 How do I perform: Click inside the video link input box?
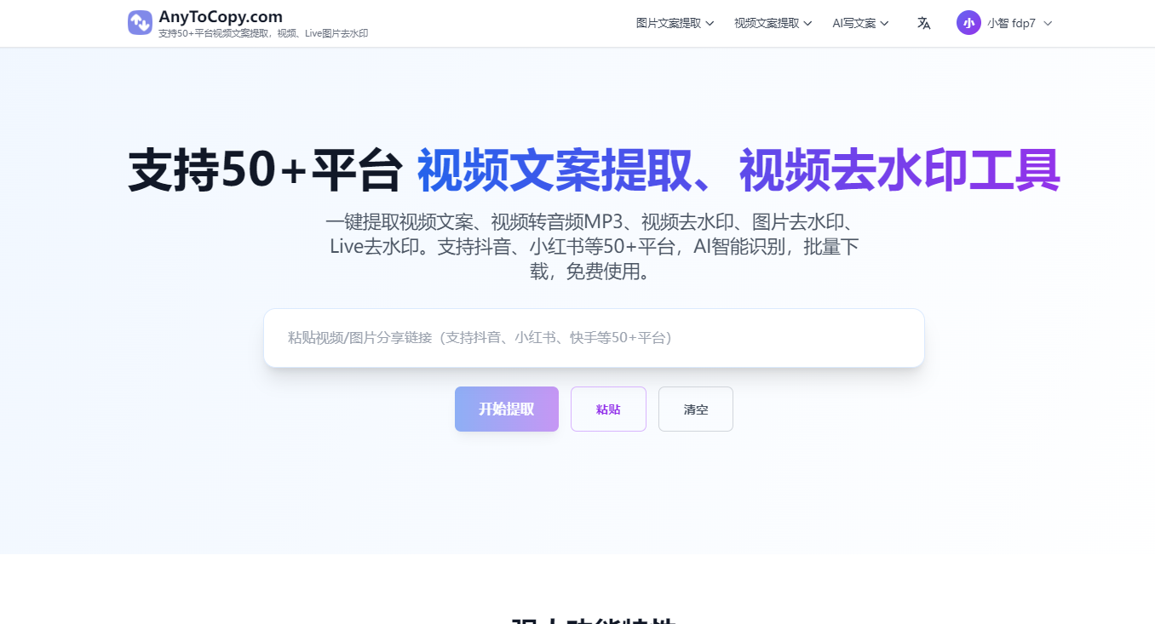pyautogui.click(x=594, y=337)
